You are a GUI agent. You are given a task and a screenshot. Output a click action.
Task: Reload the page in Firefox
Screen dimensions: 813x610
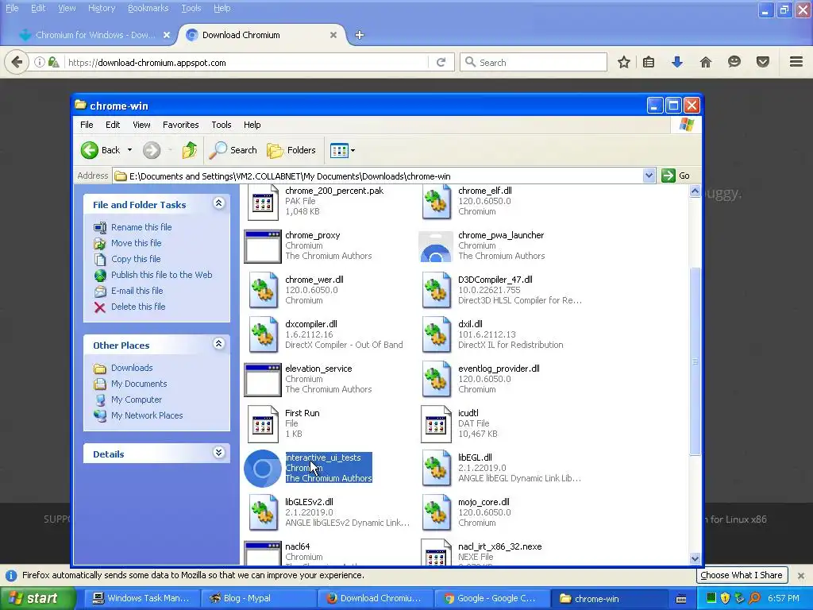tap(441, 62)
